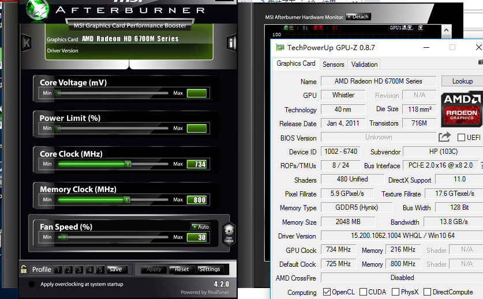Select profile slot 3
The height and width of the screenshot is (299, 483).
pos(79,270)
